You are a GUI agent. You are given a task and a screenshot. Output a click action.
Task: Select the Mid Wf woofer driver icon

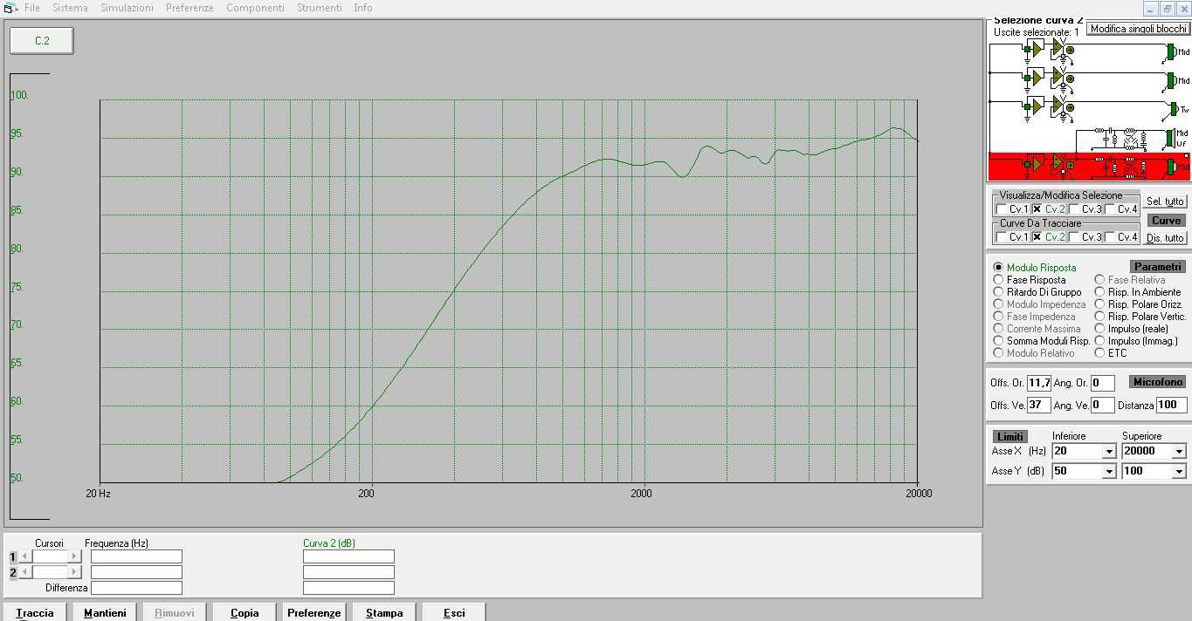[1171, 138]
